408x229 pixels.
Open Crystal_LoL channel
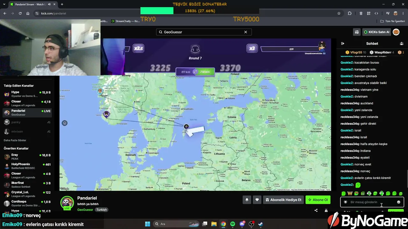point(27,194)
